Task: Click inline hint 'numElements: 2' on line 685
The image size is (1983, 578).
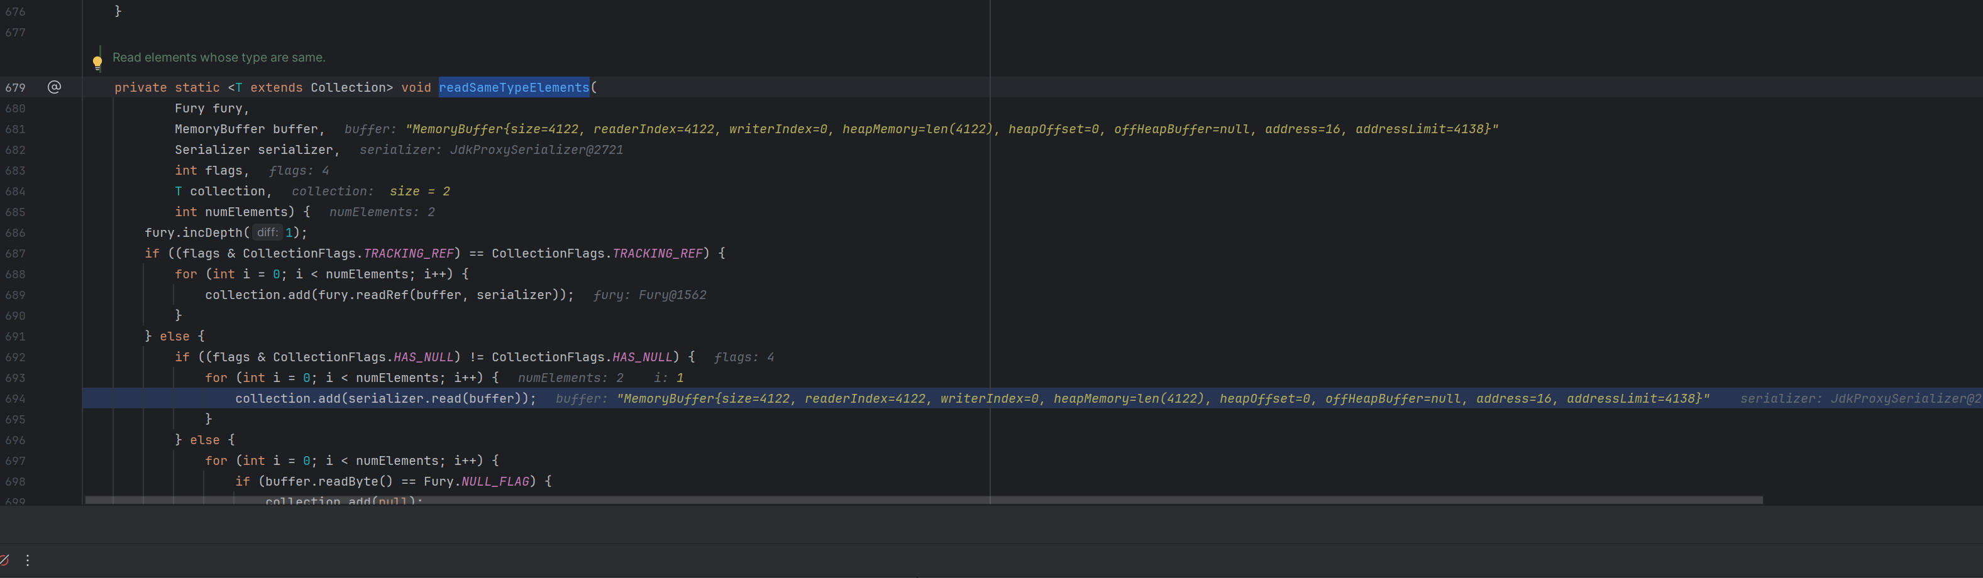Action: pyautogui.click(x=382, y=212)
